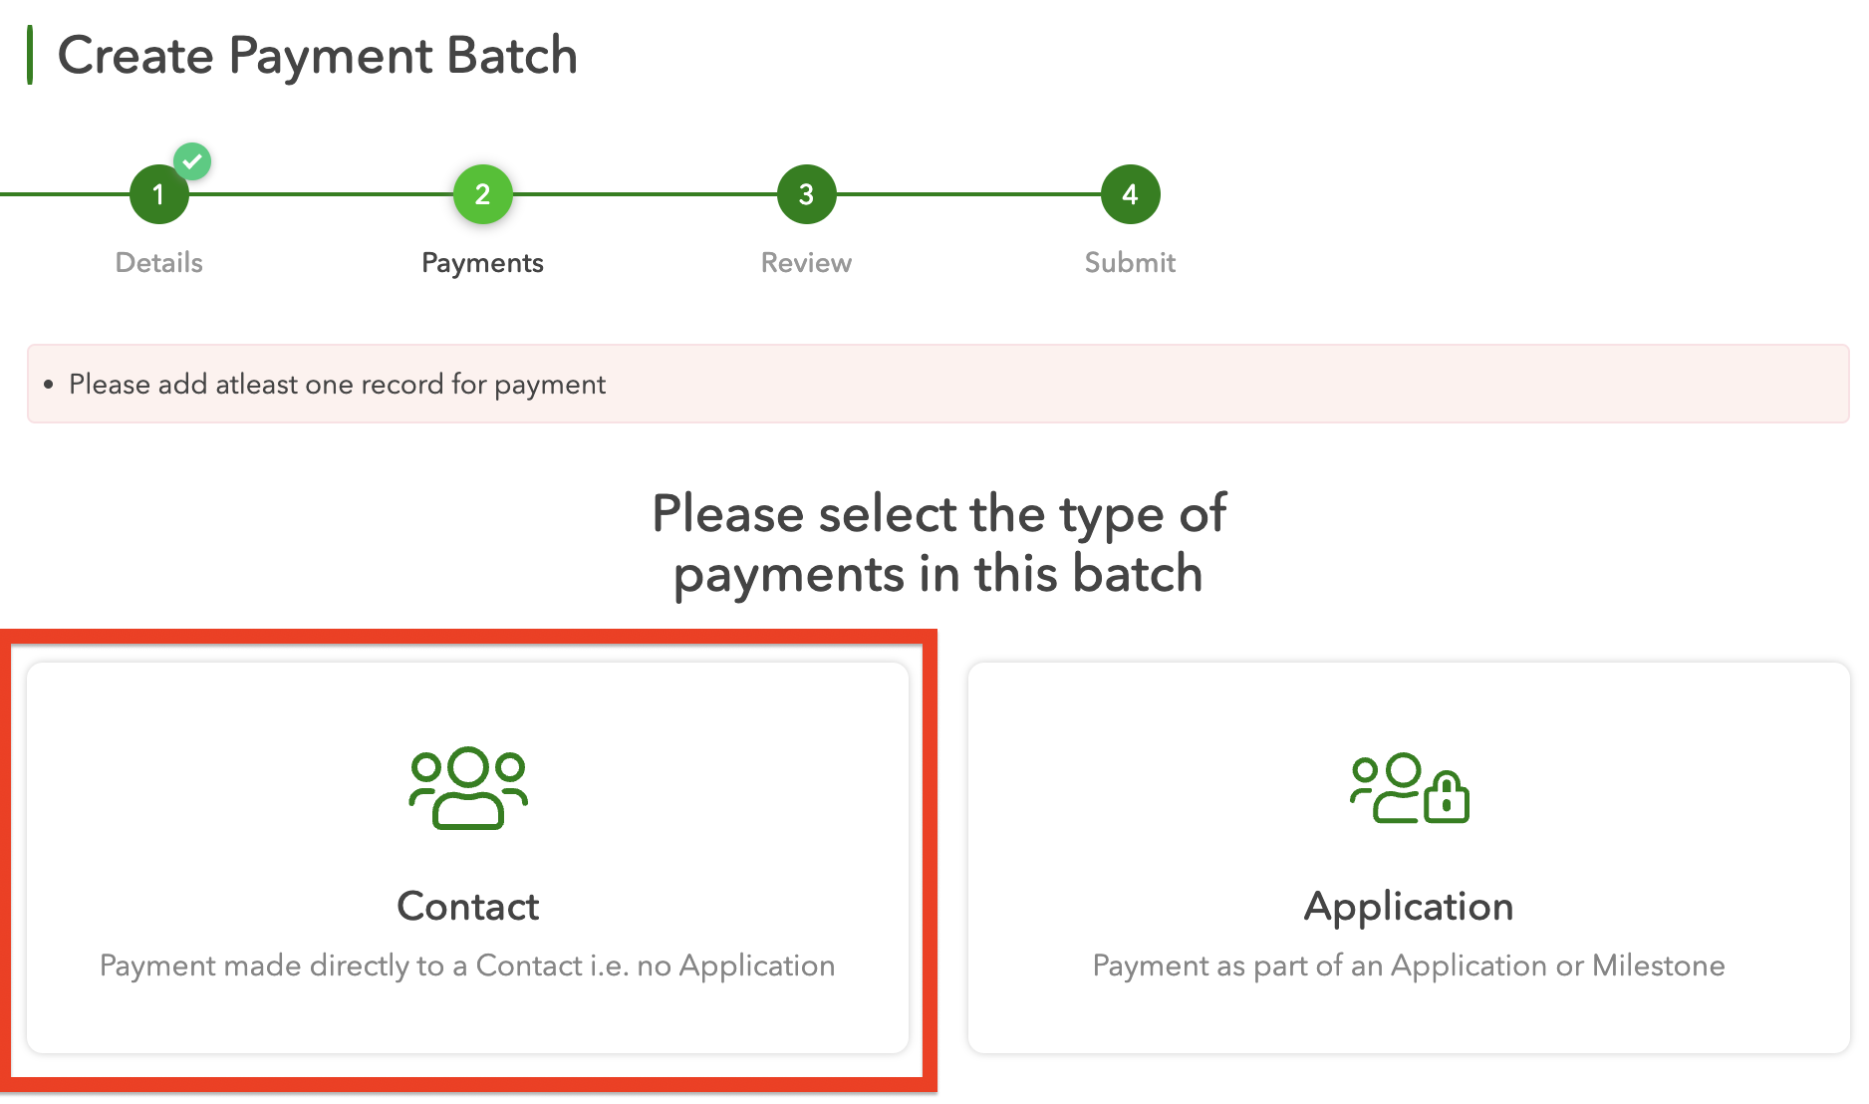1869x1104 pixels.
Task: Click the 'Please select the type' heading
Action: [938, 544]
